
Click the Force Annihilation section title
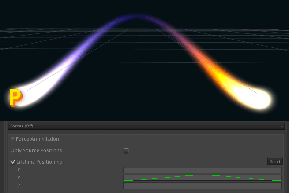coord(38,139)
